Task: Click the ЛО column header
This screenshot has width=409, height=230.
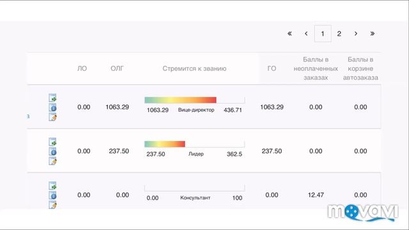Action: pos(82,68)
